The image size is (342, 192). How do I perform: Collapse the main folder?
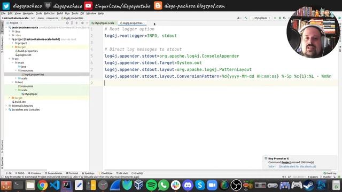pyautogui.click(x=13, y=63)
